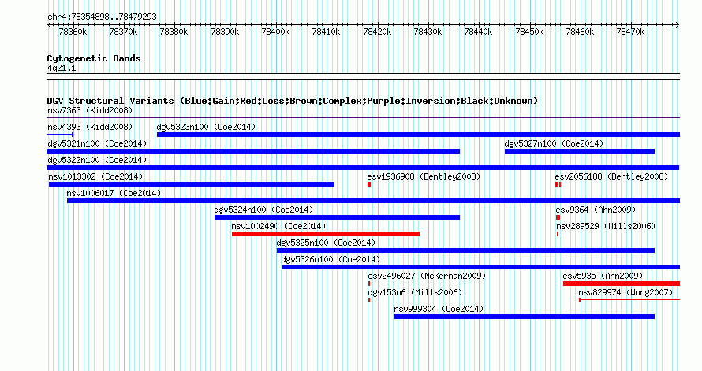Open the esv1936908 (Bentley2008) label

(x=424, y=176)
